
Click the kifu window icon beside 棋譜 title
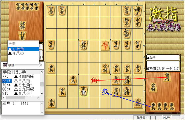click(x=5, y=65)
